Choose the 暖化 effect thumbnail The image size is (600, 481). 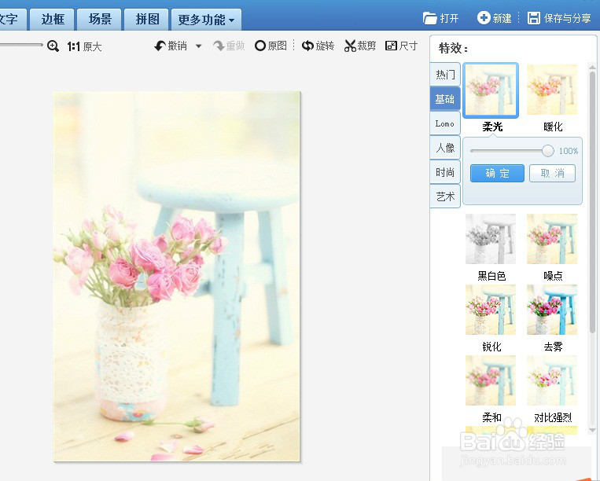[552, 90]
